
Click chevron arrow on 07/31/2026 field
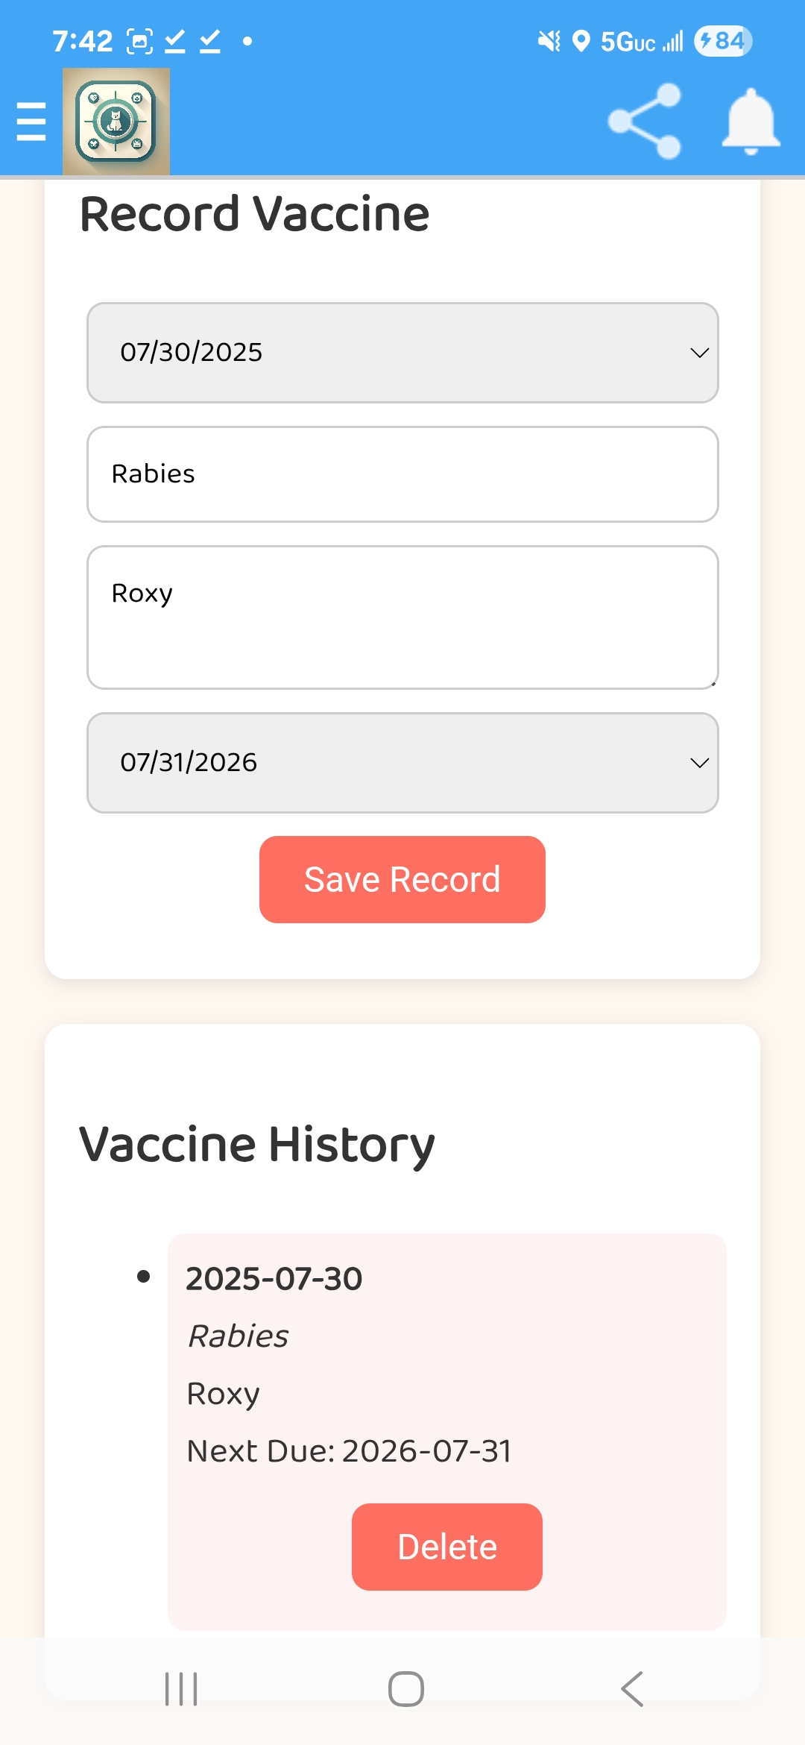pyautogui.click(x=699, y=763)
